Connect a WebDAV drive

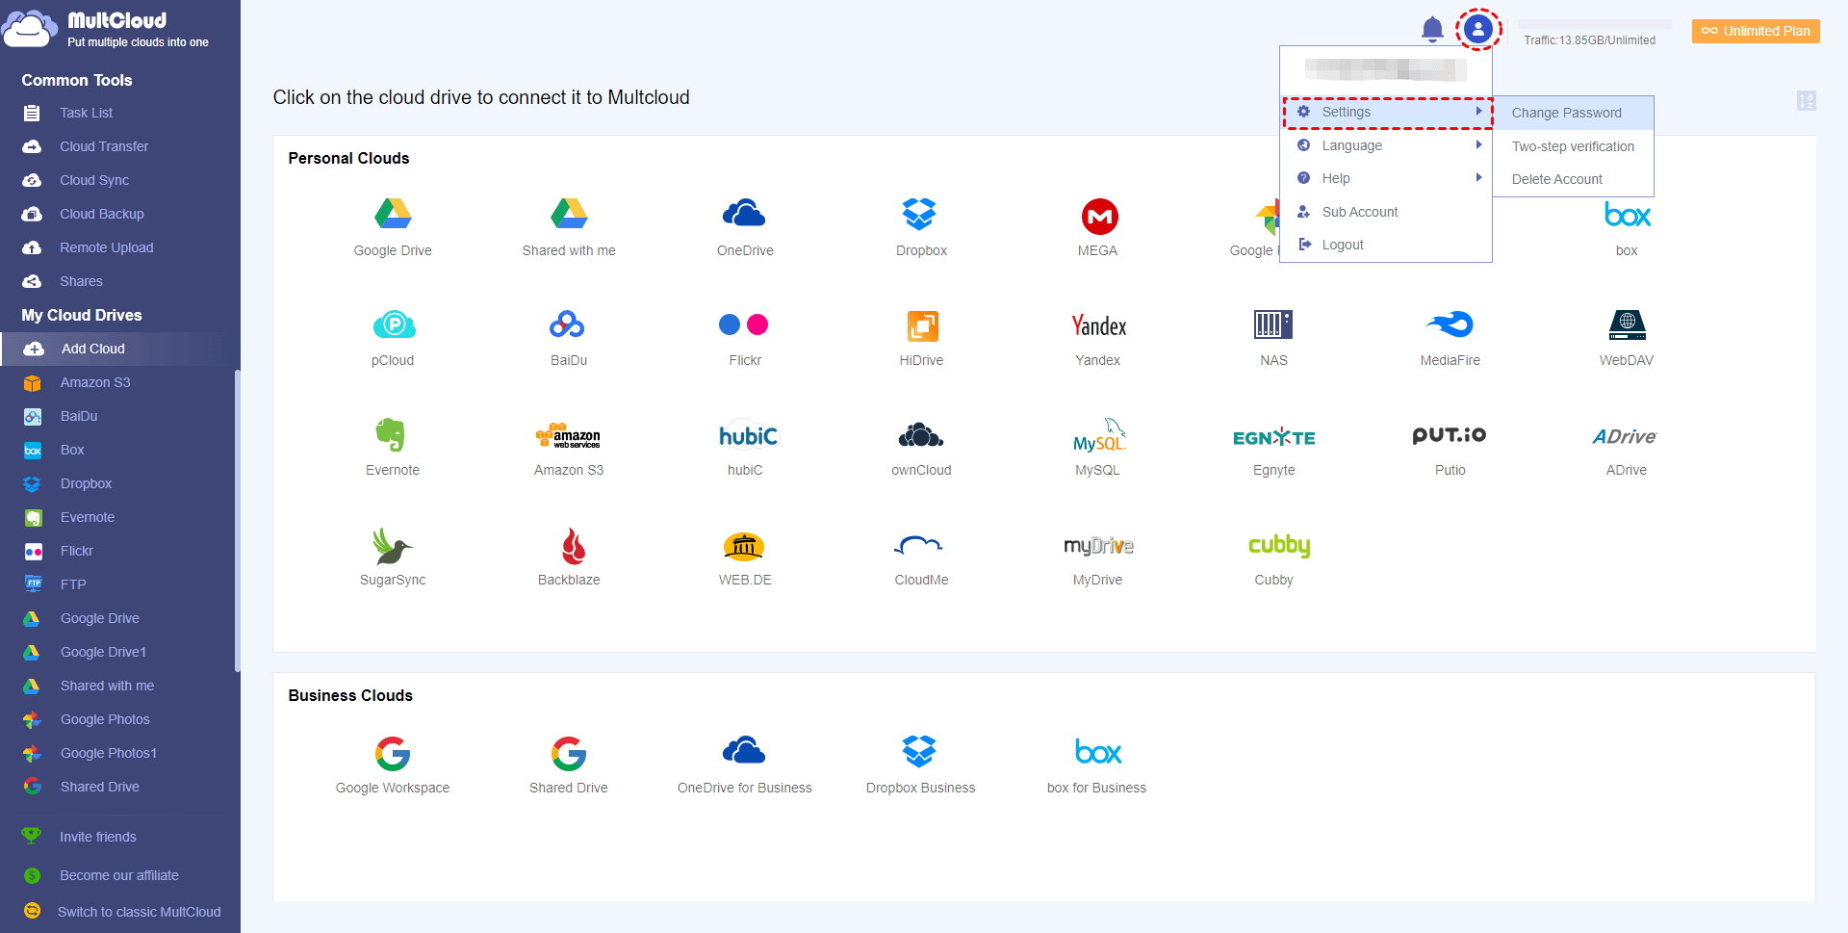(1627, 325)
